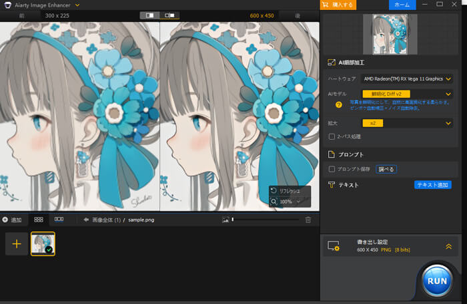
Task: Click the yellow help question mark icon
Action: (338, 104)
